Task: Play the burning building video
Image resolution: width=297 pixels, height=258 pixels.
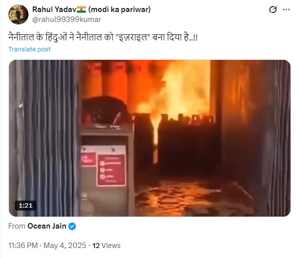Action: 150,138
